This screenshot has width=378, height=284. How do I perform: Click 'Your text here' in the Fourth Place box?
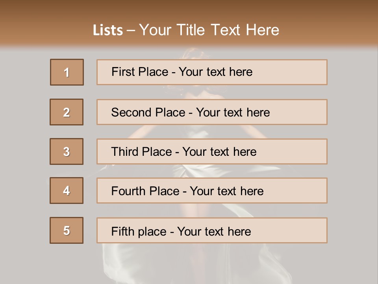(226, 191)
